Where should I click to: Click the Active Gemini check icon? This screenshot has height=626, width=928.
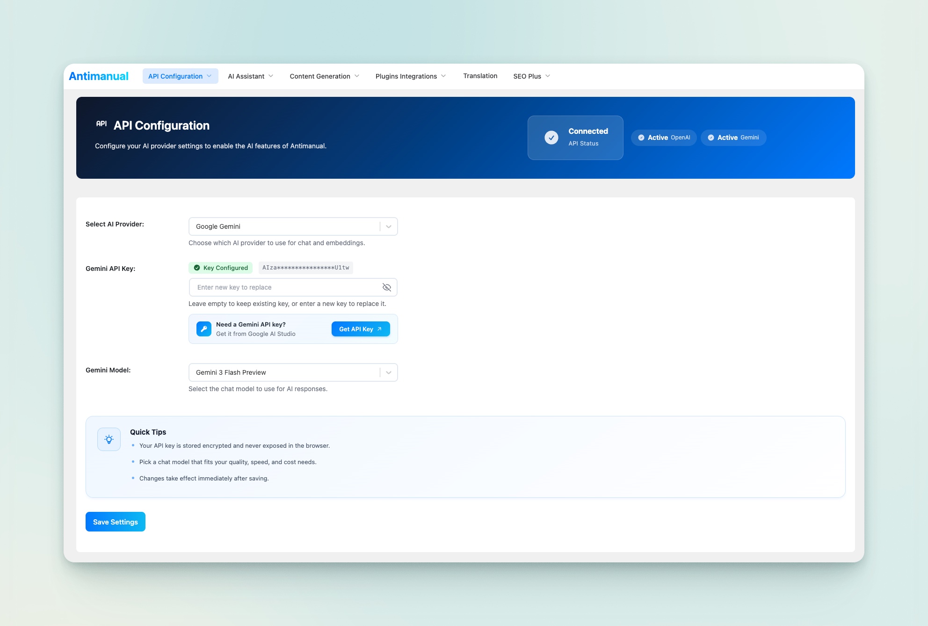click(x=711, y=138)
